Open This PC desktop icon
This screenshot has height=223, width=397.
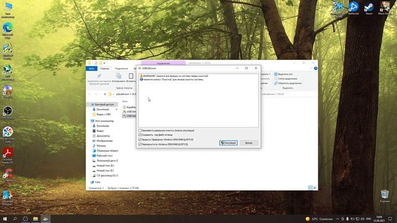pos(8,10)
